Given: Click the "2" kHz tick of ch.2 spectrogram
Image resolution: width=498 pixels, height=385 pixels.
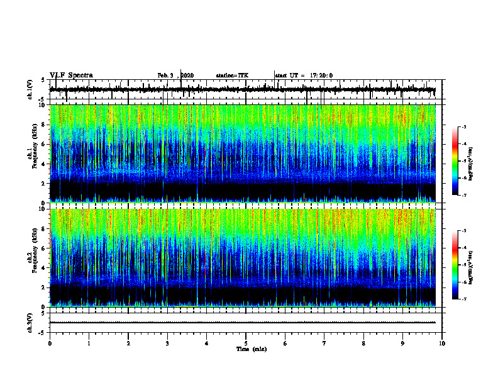Looking at the screenshot, I should (x=43, y=287).
